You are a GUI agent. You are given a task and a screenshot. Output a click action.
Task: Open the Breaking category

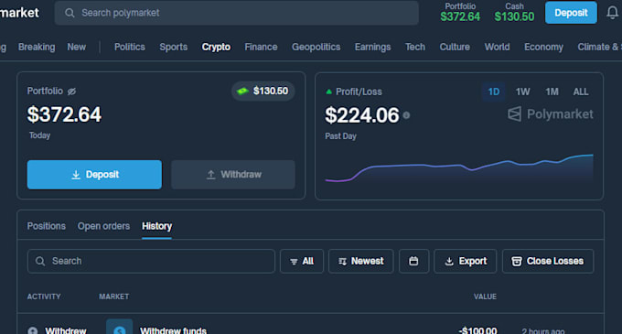tap(37, 47)
